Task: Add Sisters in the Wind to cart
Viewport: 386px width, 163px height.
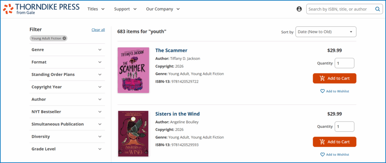Action: 334,142
